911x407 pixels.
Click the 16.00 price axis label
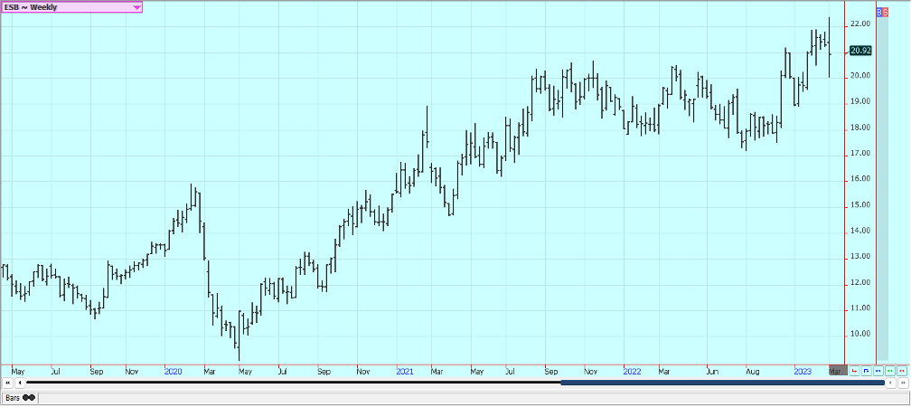pyautogui.click(x=859, y=179)
